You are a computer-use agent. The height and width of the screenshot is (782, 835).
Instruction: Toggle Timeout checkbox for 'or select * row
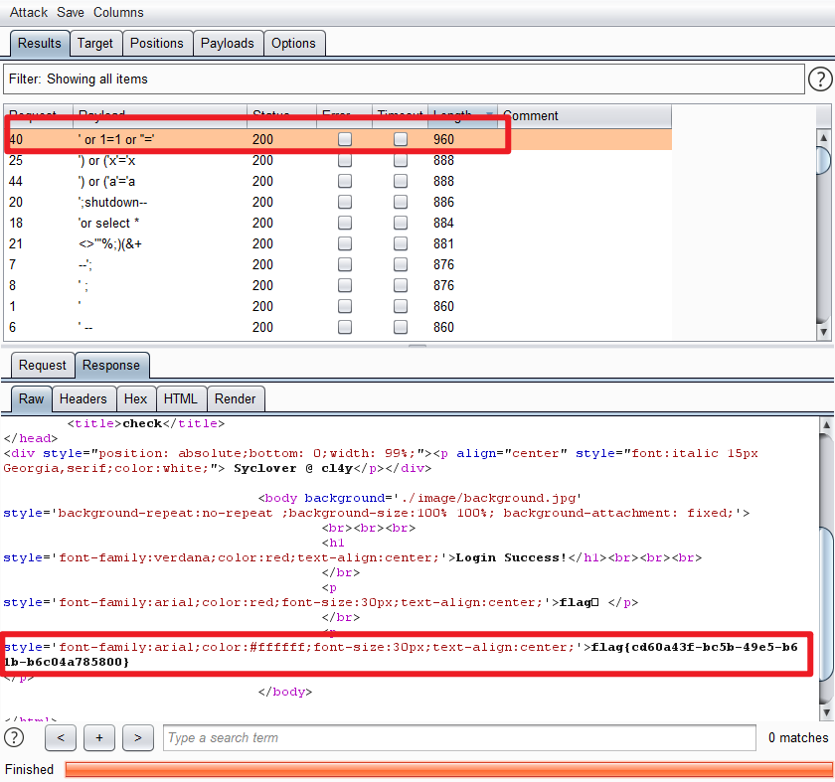coord(401,223)
